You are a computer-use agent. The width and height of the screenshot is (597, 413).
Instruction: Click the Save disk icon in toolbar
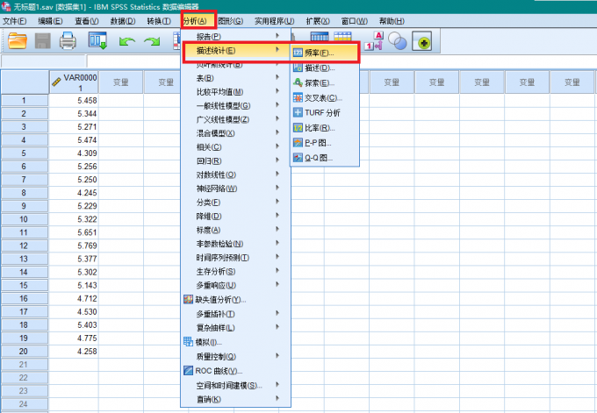(x=43, y=40)
